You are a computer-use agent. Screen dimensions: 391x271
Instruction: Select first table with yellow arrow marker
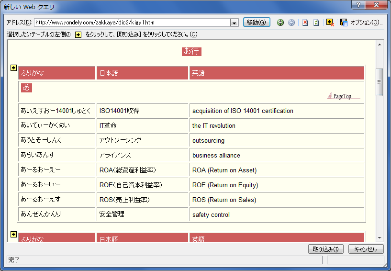click(13, 68)
